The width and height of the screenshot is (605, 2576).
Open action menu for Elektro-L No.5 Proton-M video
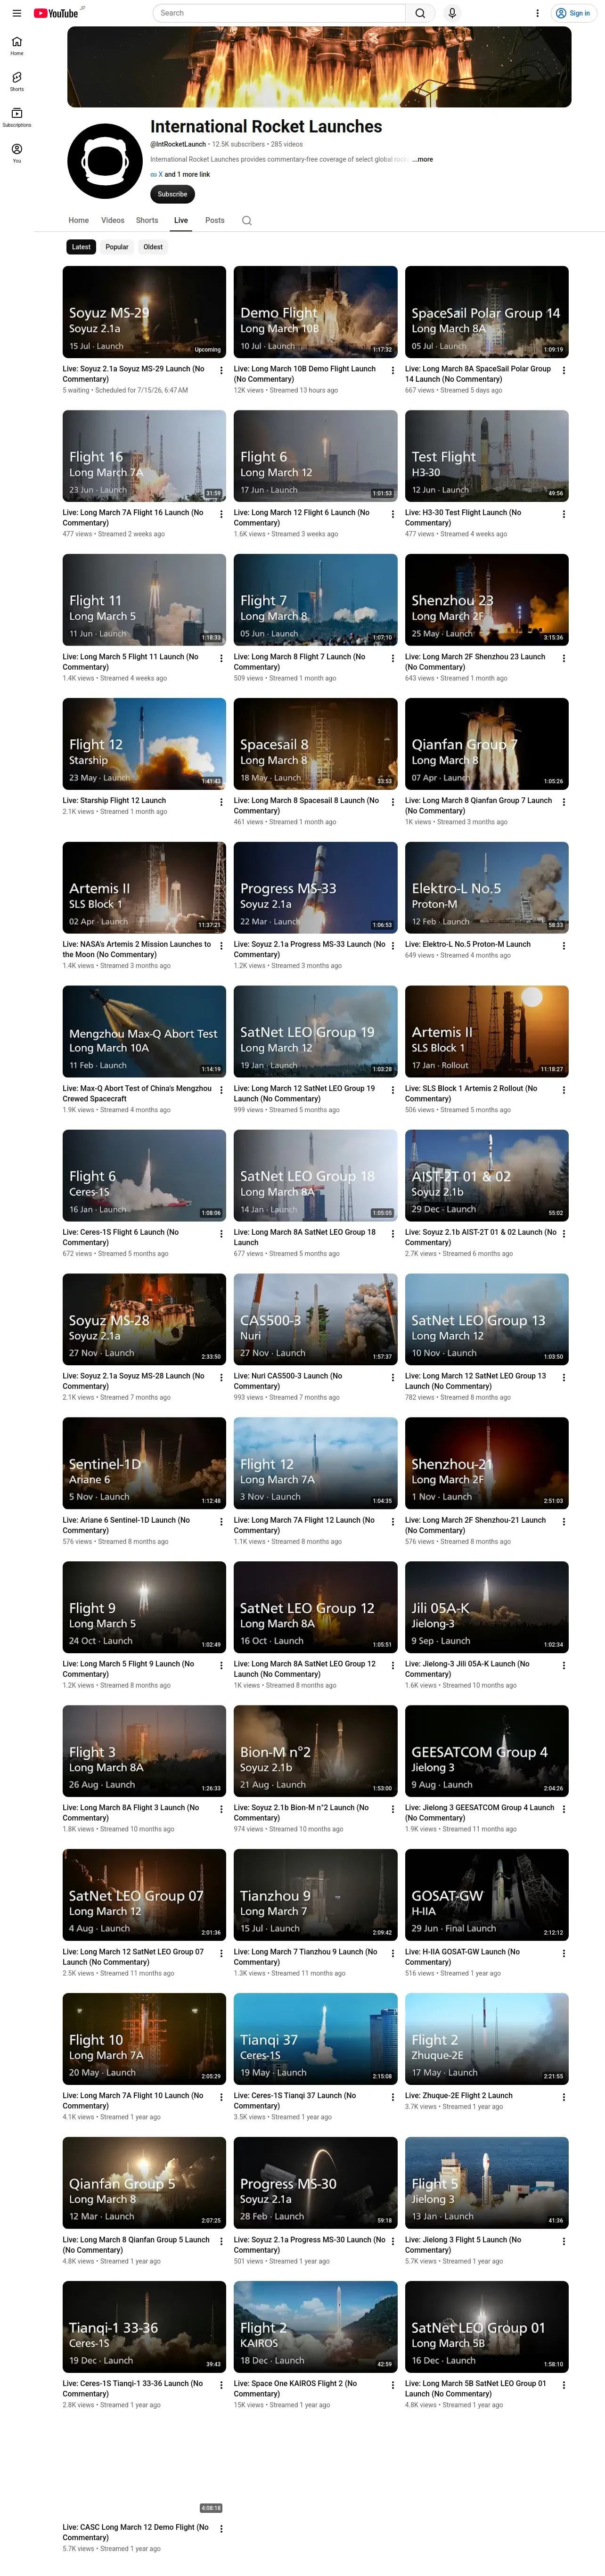[563, 946]
